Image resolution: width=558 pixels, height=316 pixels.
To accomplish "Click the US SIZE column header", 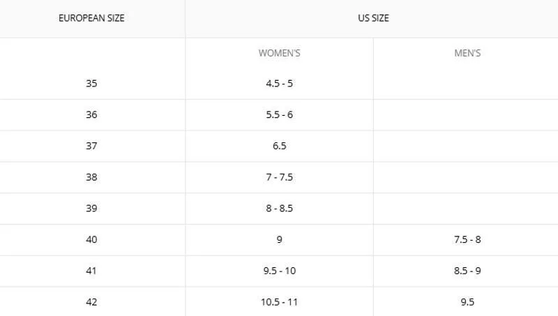I will [373, 18].
